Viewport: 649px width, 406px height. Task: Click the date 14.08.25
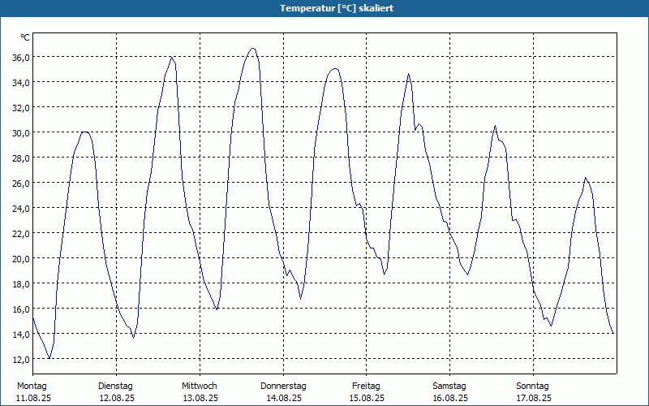tap(284, 399)
